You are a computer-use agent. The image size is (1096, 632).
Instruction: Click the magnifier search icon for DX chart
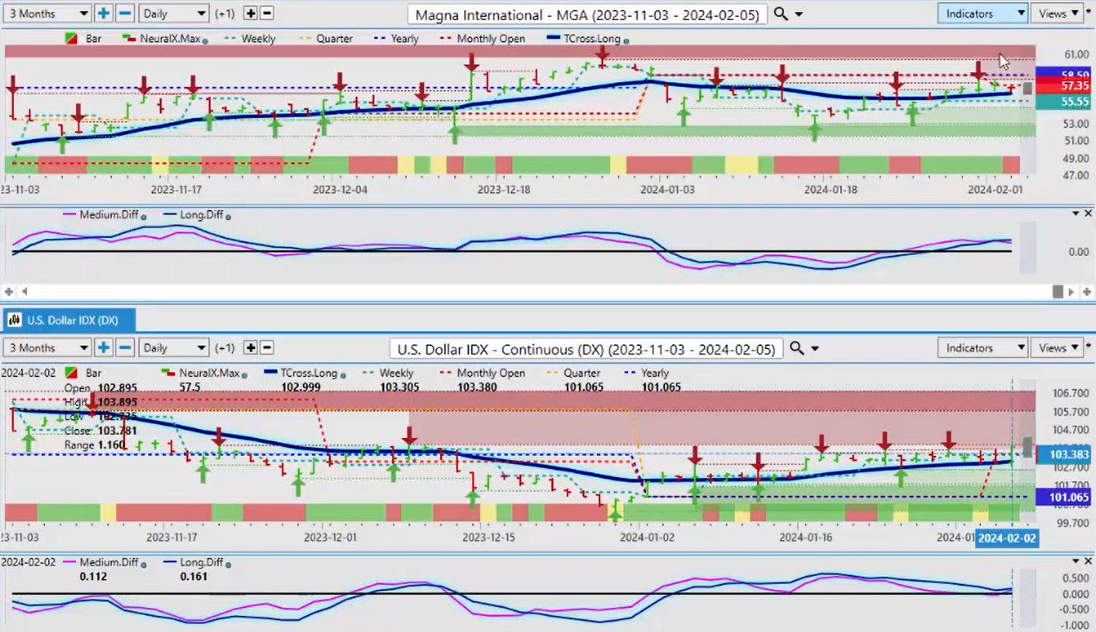tap(796, 348)
